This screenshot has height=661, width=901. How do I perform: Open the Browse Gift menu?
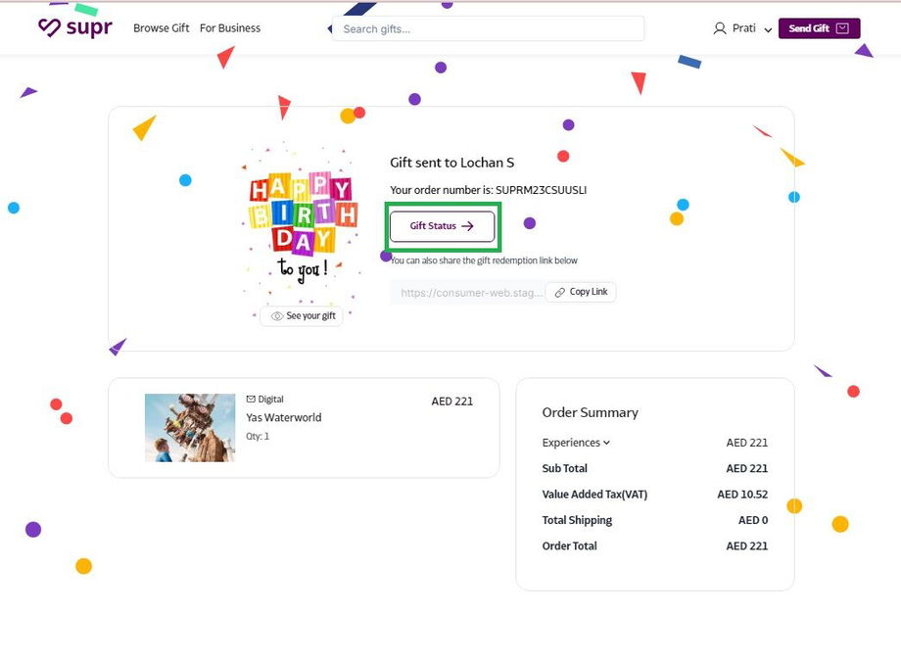click(162, 28)
